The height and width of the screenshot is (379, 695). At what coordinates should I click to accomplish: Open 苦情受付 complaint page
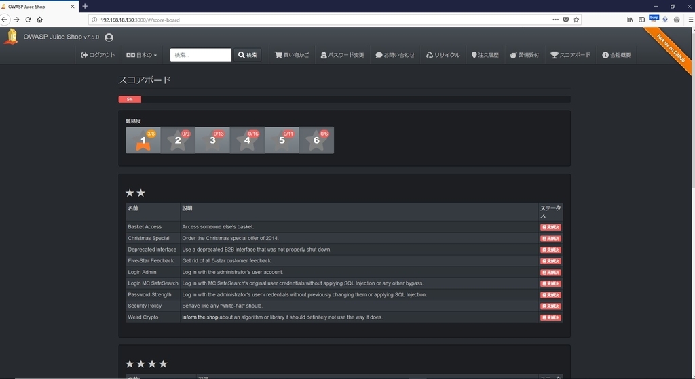pos(525,55)
